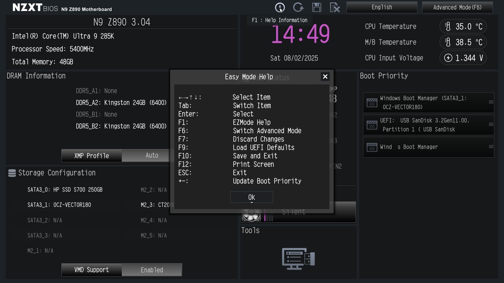
Task: Click the N9 Z890 3.04 BIOS version title
Action: 122,22
